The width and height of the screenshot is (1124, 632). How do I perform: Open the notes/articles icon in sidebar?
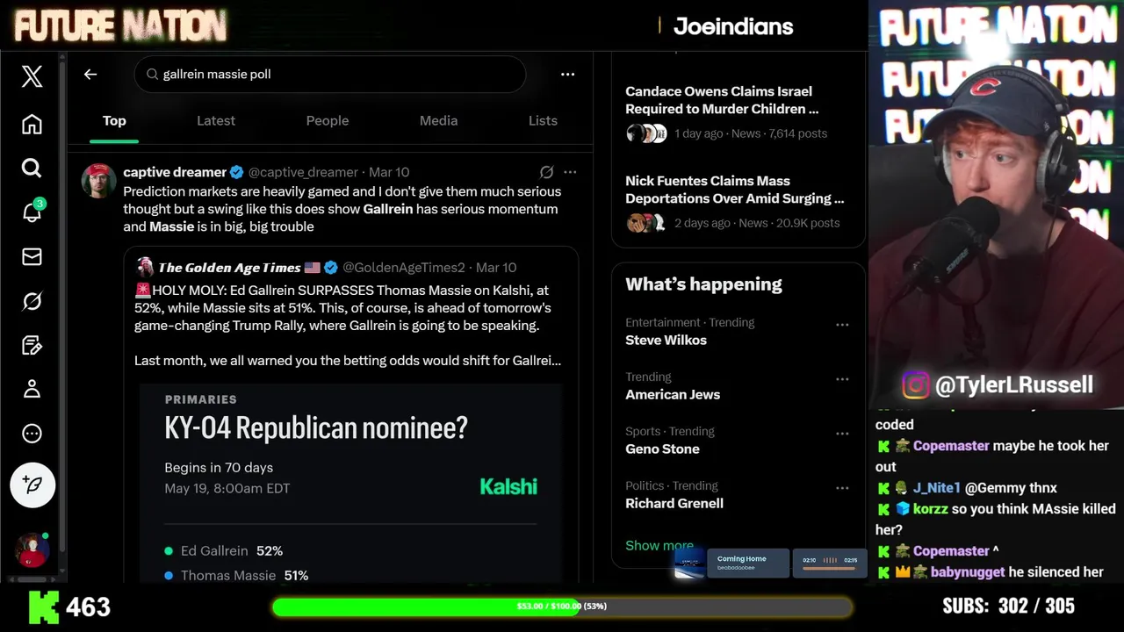pyautogui.click(x=32, y=345)
